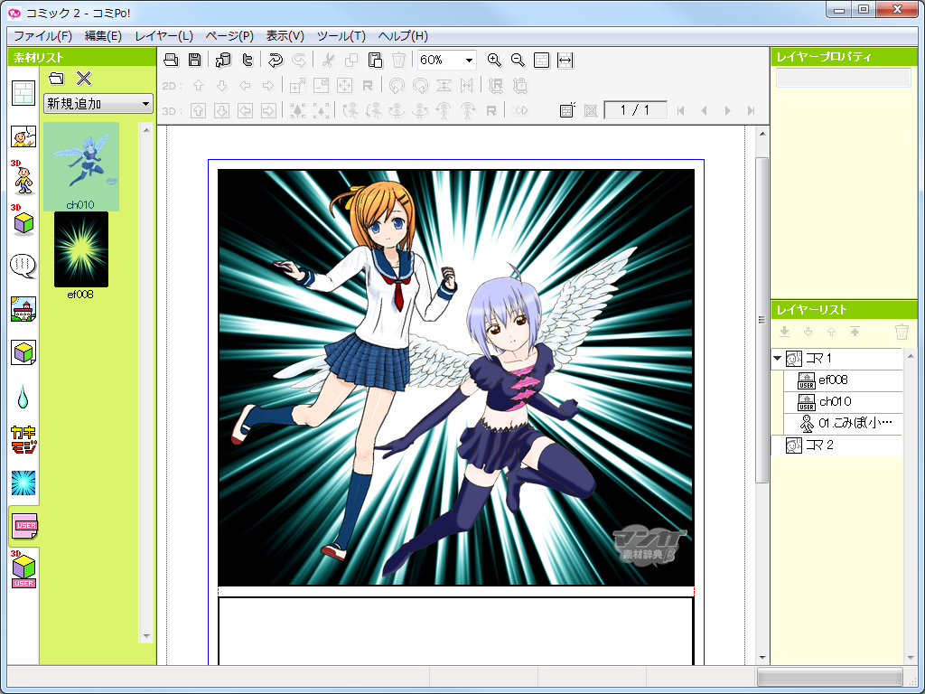Open the item sticker cube category

pyautogui.click(x=23, y=353)
